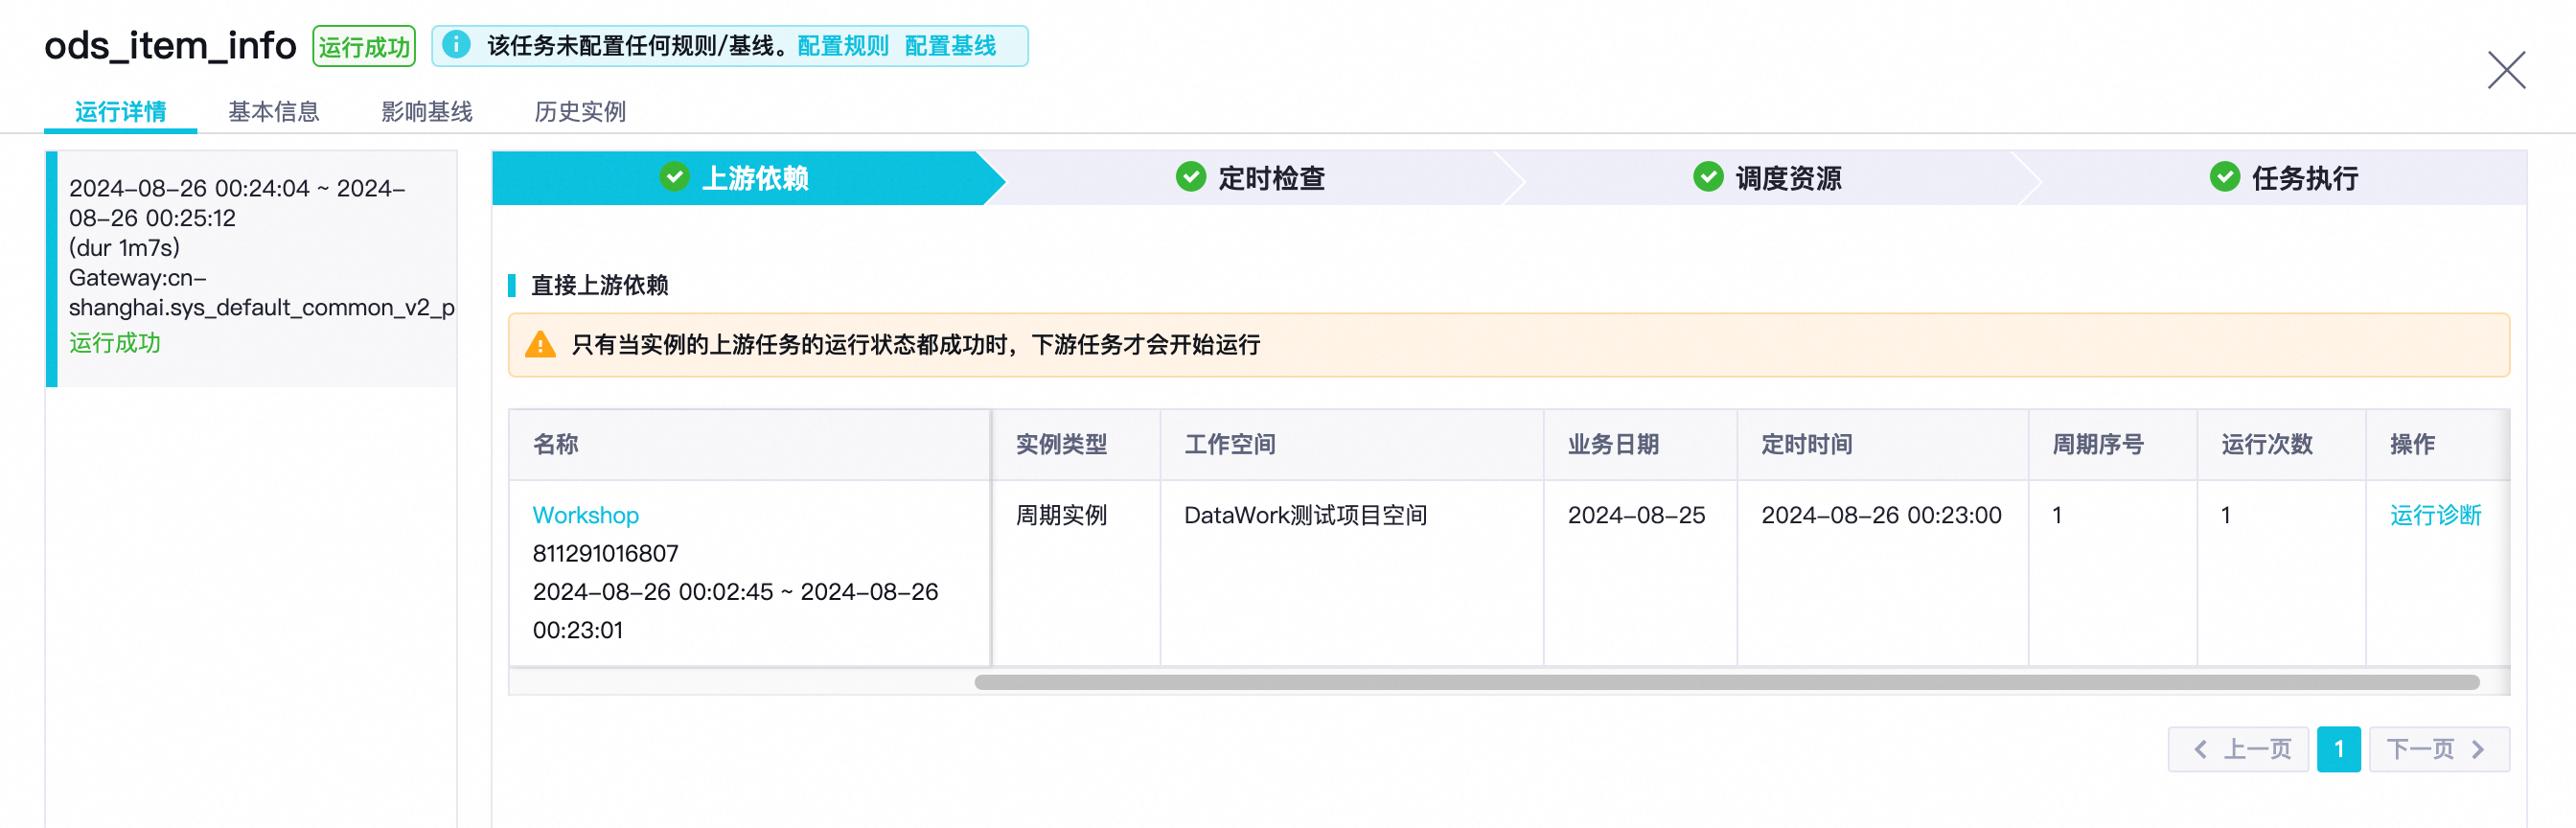Click the horizontal table scrollbar
Screen dimensions: 2576x828
1727,682
